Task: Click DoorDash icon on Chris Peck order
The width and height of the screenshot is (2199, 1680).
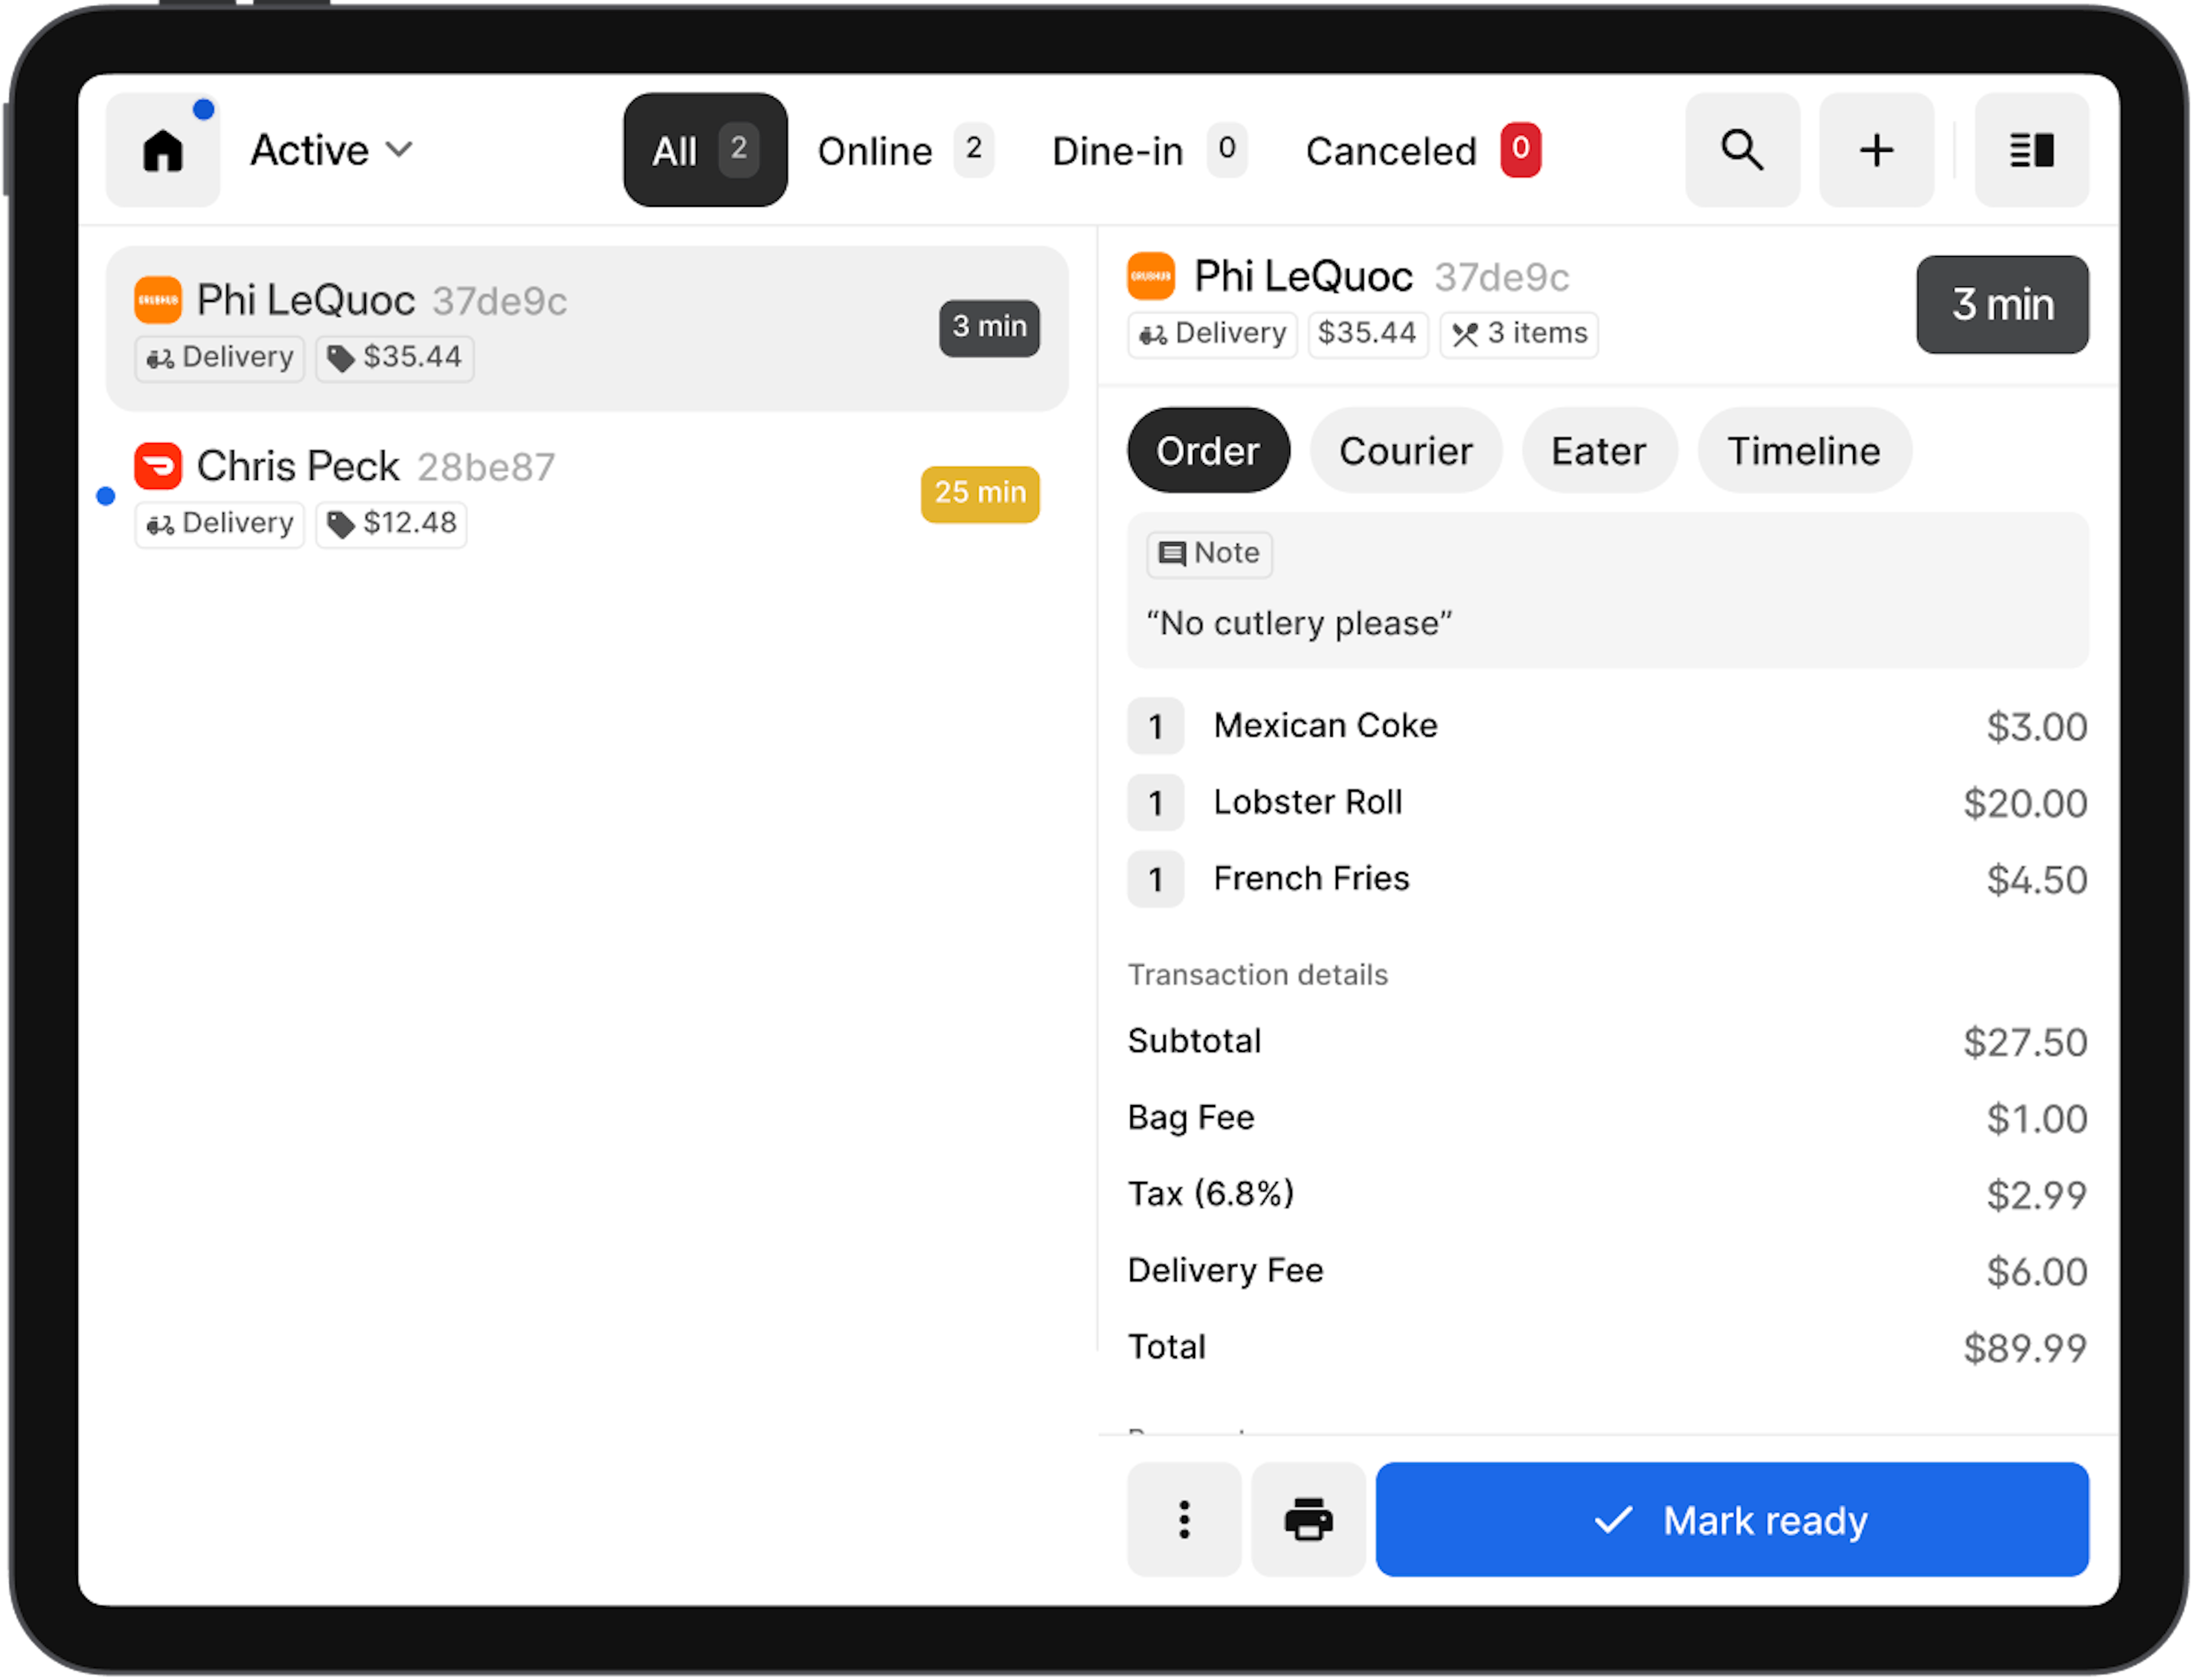Action: pyautogui.click(x=158, y=466)
